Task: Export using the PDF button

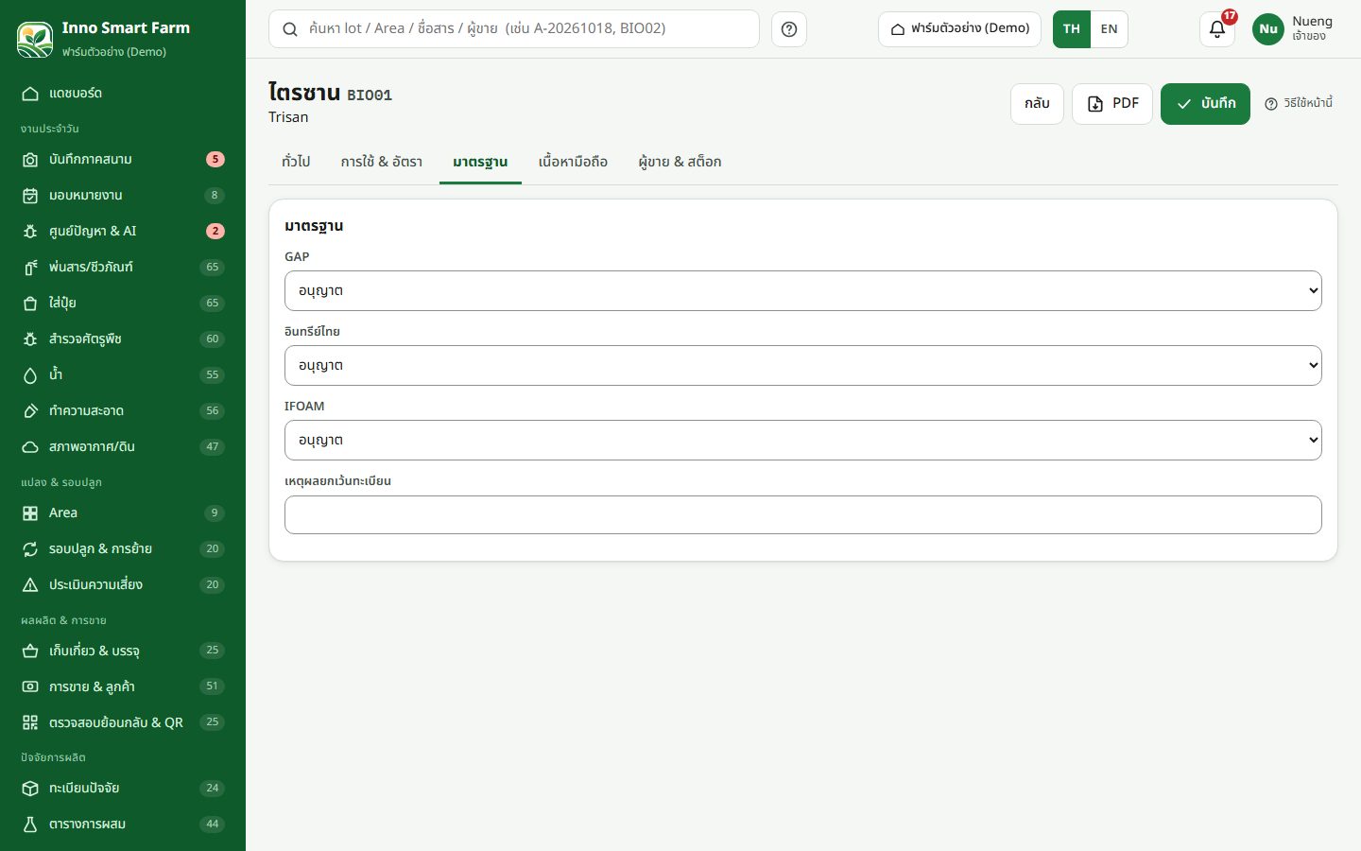Action: pyautogui.click(x=1112, y=103)
